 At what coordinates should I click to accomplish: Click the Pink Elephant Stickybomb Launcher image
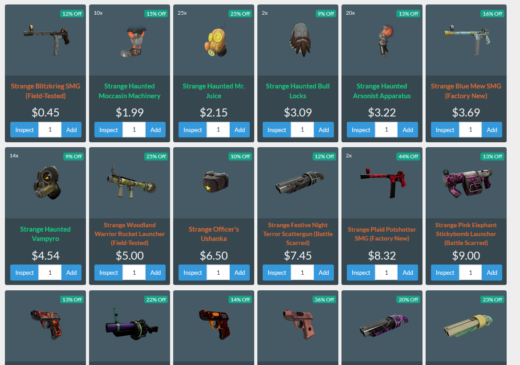pyautogui.click(x=467, y=182)
